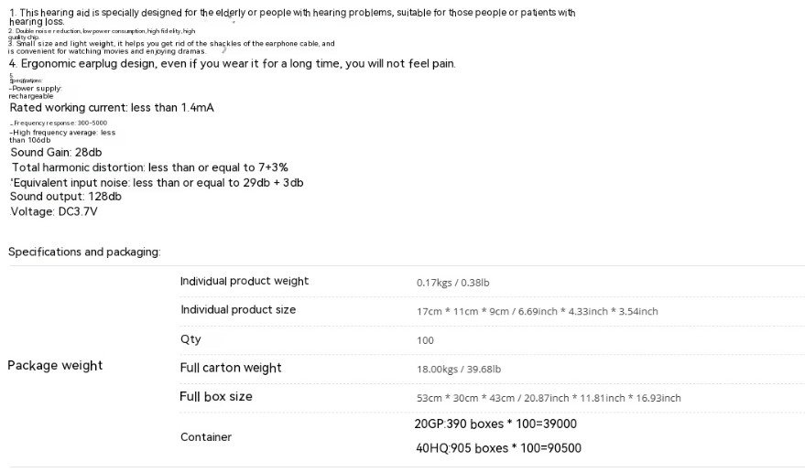This screenshot has width=805, height=472.
Task: Click the 'Ergonomic earplug design' sentence
Action: point(232,64)
